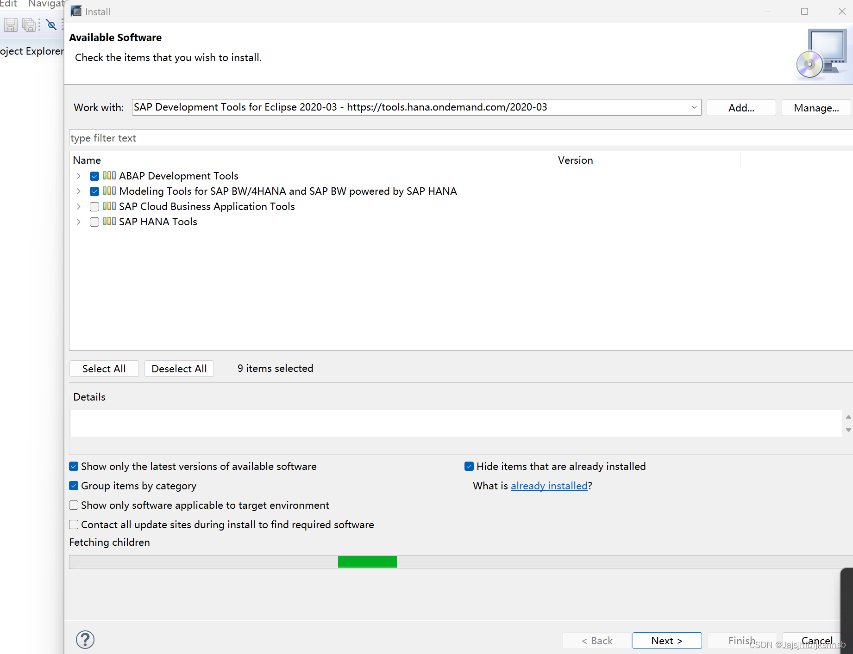Maximize the Install dialog window
Image resolution: width=853 pixels, height=654 pixels.
[x=804, y=11]
